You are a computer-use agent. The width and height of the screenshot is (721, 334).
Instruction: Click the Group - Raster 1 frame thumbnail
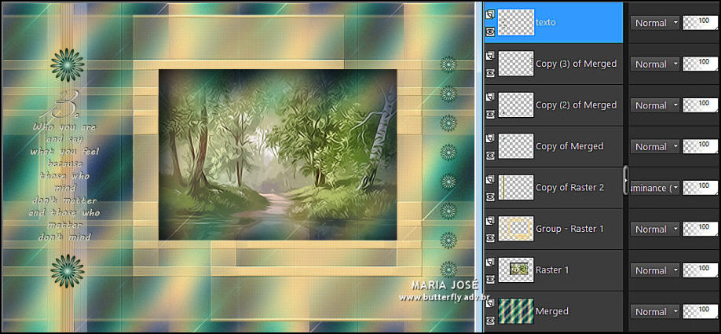tap(516, 229)
